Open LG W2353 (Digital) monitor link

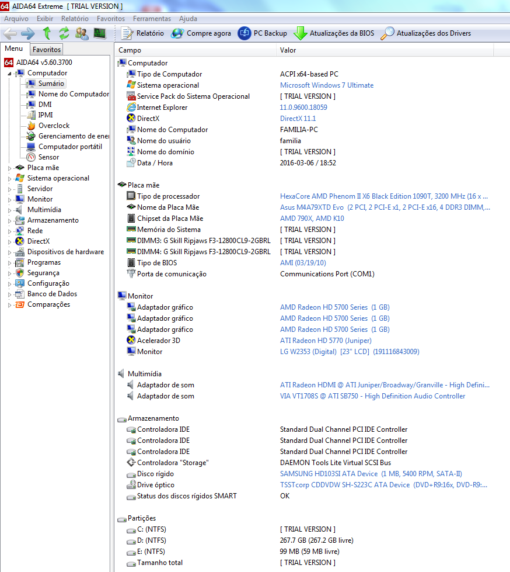coord(350,352)
